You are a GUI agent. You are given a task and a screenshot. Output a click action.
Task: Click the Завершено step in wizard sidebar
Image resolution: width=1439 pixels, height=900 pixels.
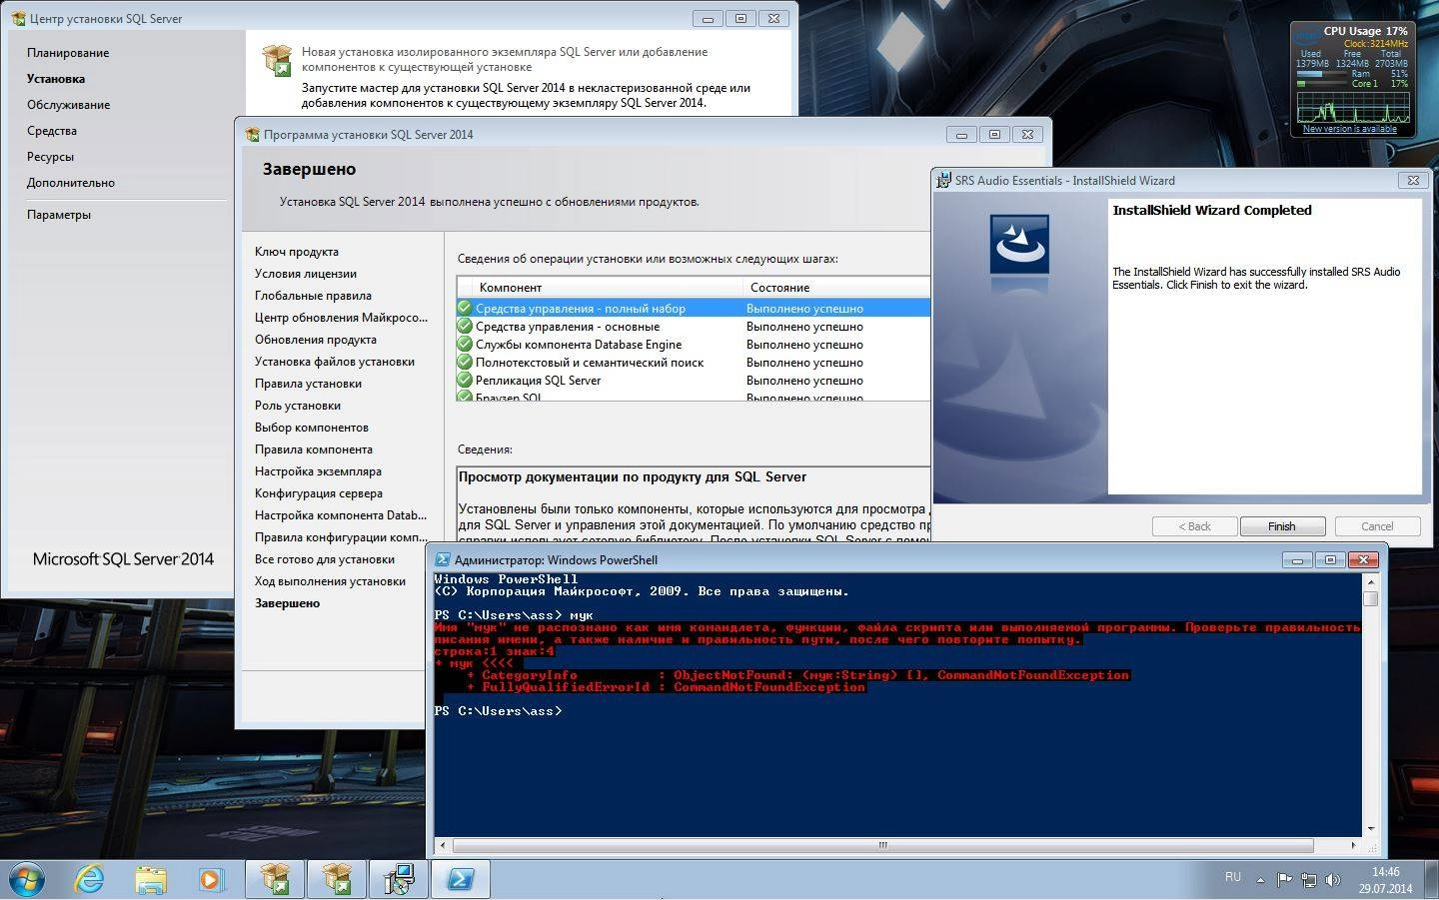pos(288,603)
